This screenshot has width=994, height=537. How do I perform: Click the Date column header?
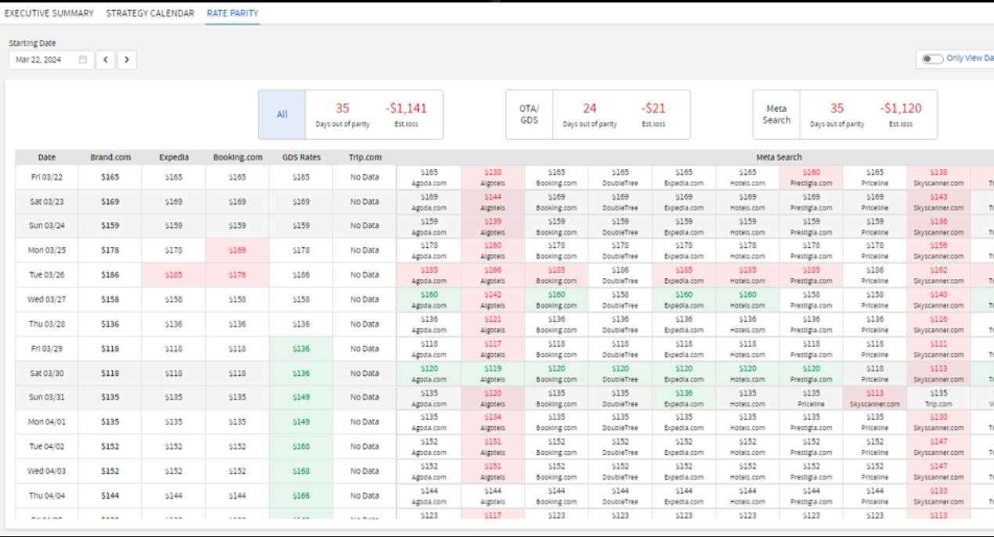(46, 157)
